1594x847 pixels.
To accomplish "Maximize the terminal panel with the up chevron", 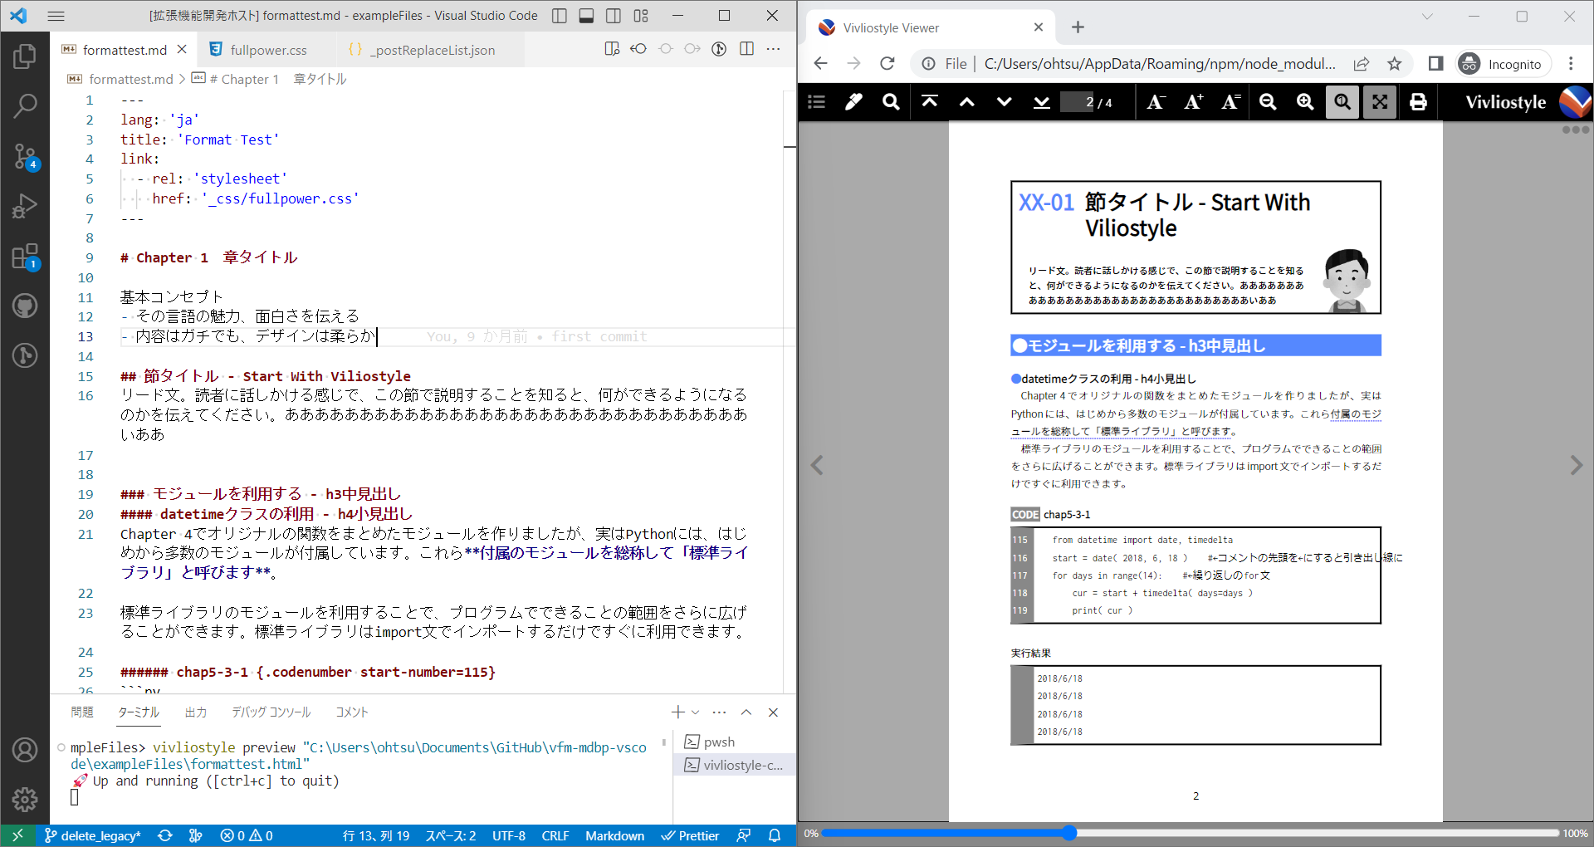I will pyautogui.click(x=746, y=712).
